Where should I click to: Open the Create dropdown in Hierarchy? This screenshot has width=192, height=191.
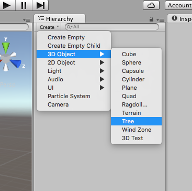click(x=49, y=27)
